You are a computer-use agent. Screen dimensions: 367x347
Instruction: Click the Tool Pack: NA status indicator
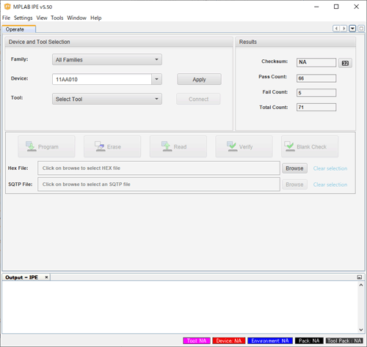coord(344,340)
